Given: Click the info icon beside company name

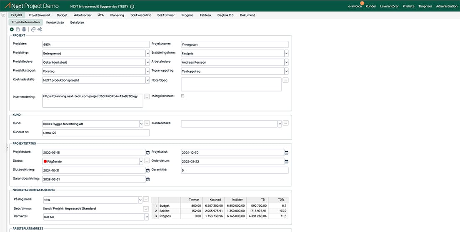Looking at the screenshot, I should click(132, 7).
